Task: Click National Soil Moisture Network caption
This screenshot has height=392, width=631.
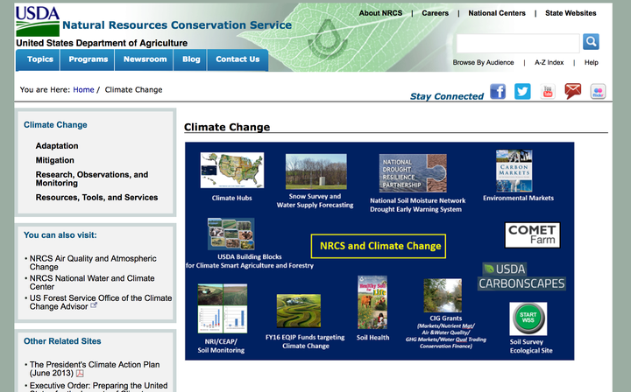Action: coord(417,205)
